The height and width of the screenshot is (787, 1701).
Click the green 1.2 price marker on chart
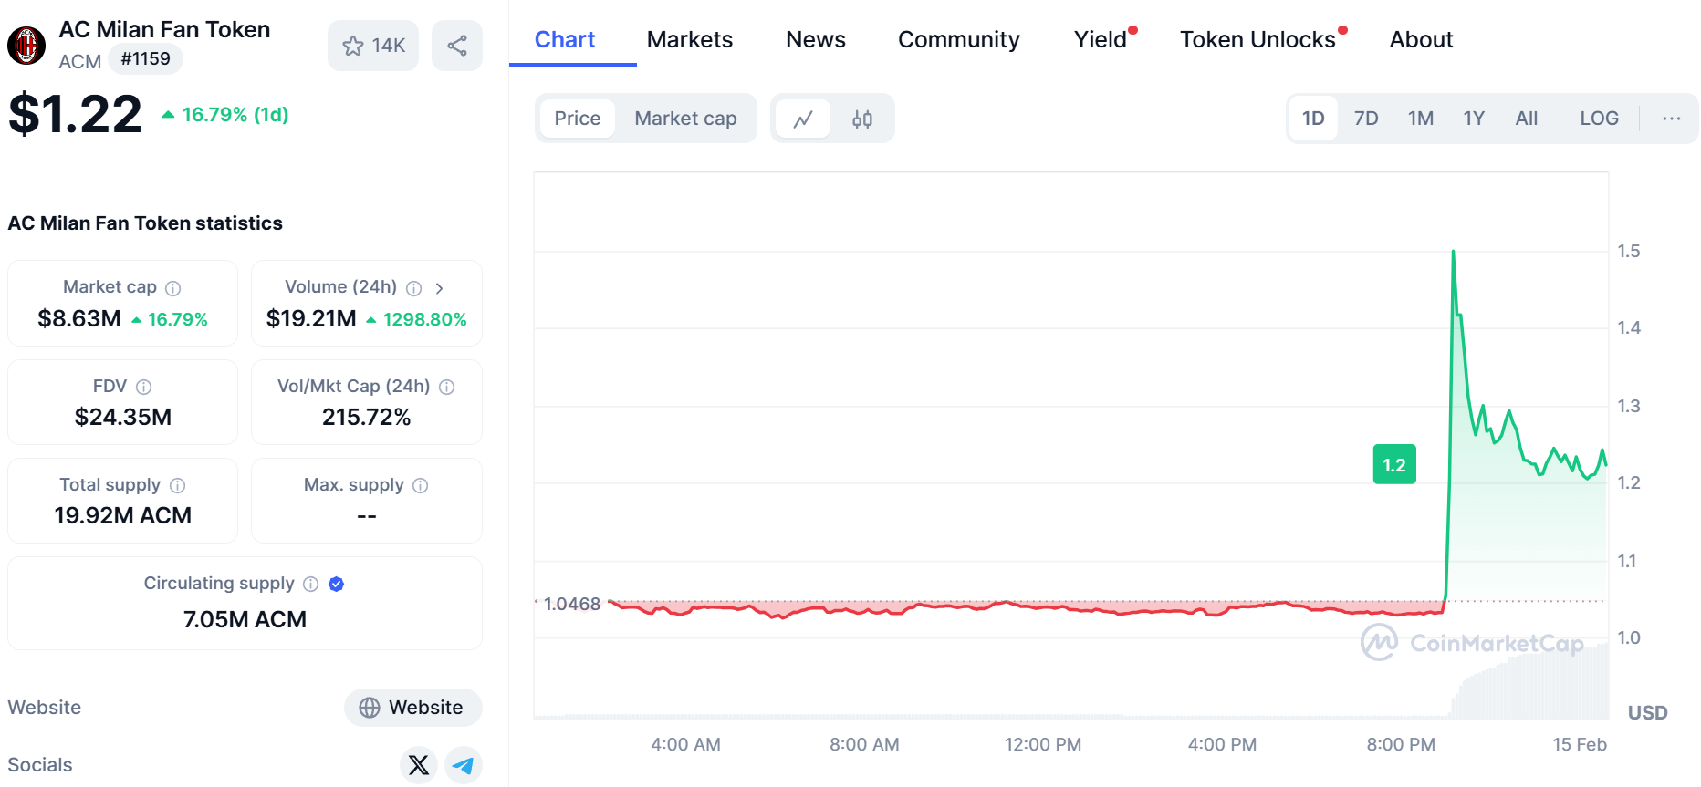pos(1393,465)
